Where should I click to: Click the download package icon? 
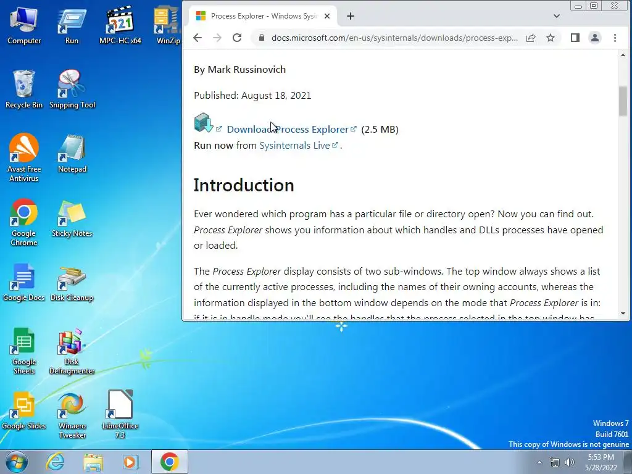[x=204, y=123]
